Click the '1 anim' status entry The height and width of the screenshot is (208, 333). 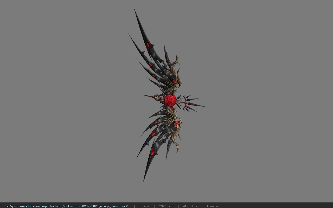pyautogui.click(x=212, y=206)
